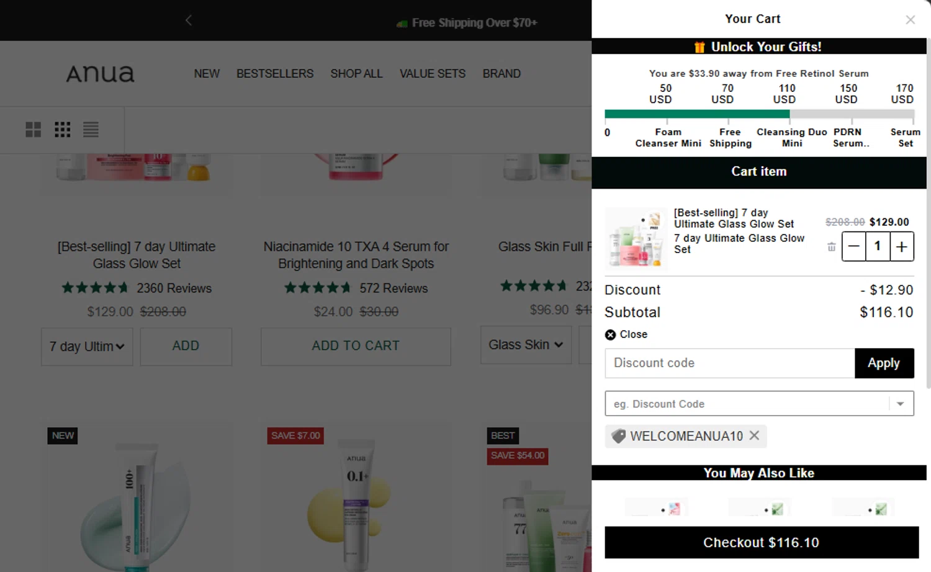Open the Glass Skin Full product title
931x572 pixels.
[544, 247]
